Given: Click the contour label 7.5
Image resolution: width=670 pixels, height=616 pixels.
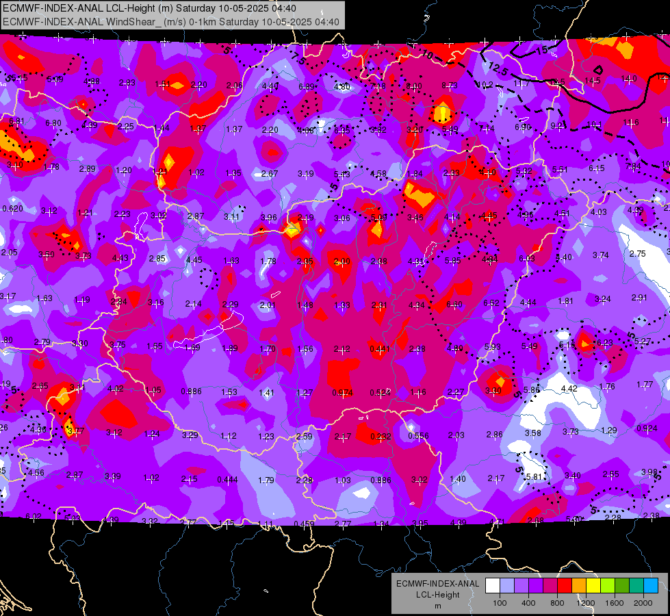Looking at the screenshot, I should click(x=298, y=58).
